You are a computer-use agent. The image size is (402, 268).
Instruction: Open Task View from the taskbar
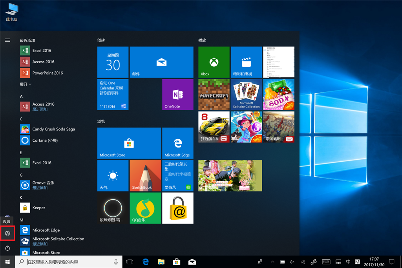point(130,262)
